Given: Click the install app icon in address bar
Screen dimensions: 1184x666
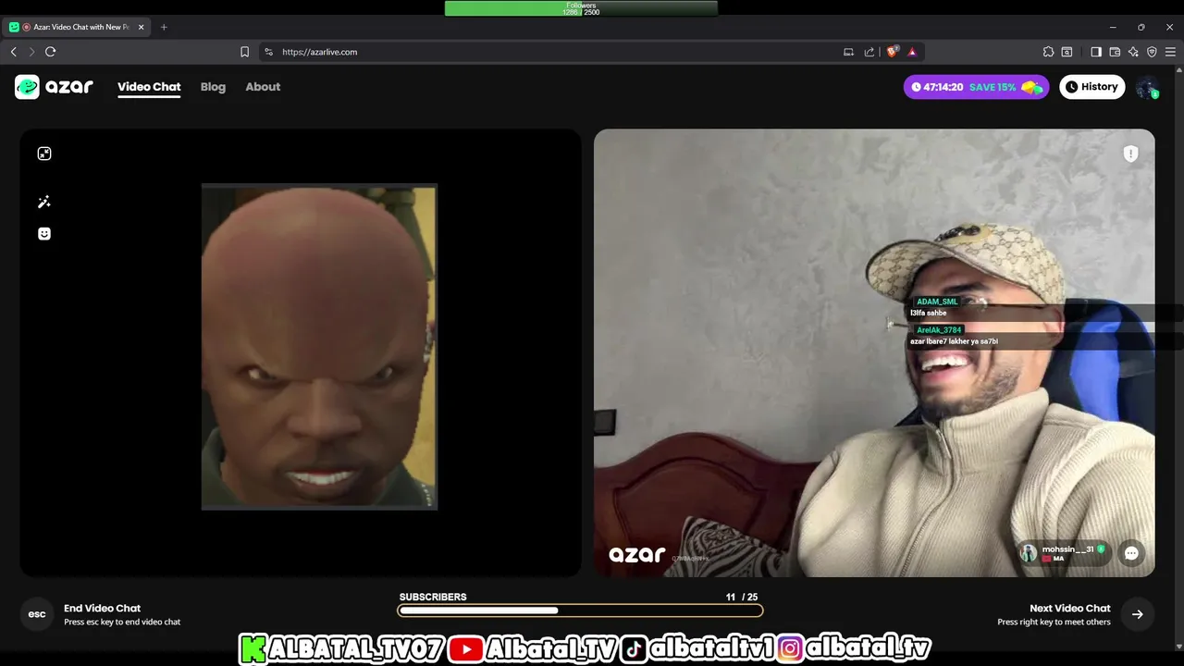Looking at the screenshot, I should [x=848, y=52].
